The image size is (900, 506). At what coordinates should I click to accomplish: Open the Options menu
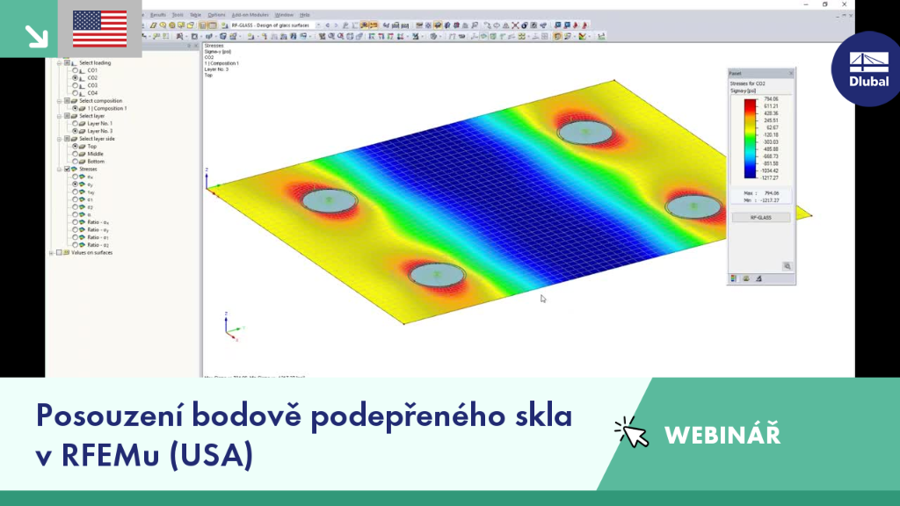(216, 15)
